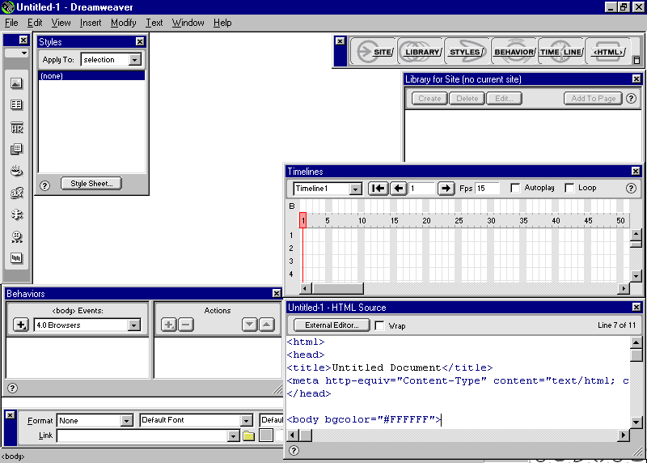Click the Style Sheet... button
The image size is (647, 463).
click(x=91, y=184)
